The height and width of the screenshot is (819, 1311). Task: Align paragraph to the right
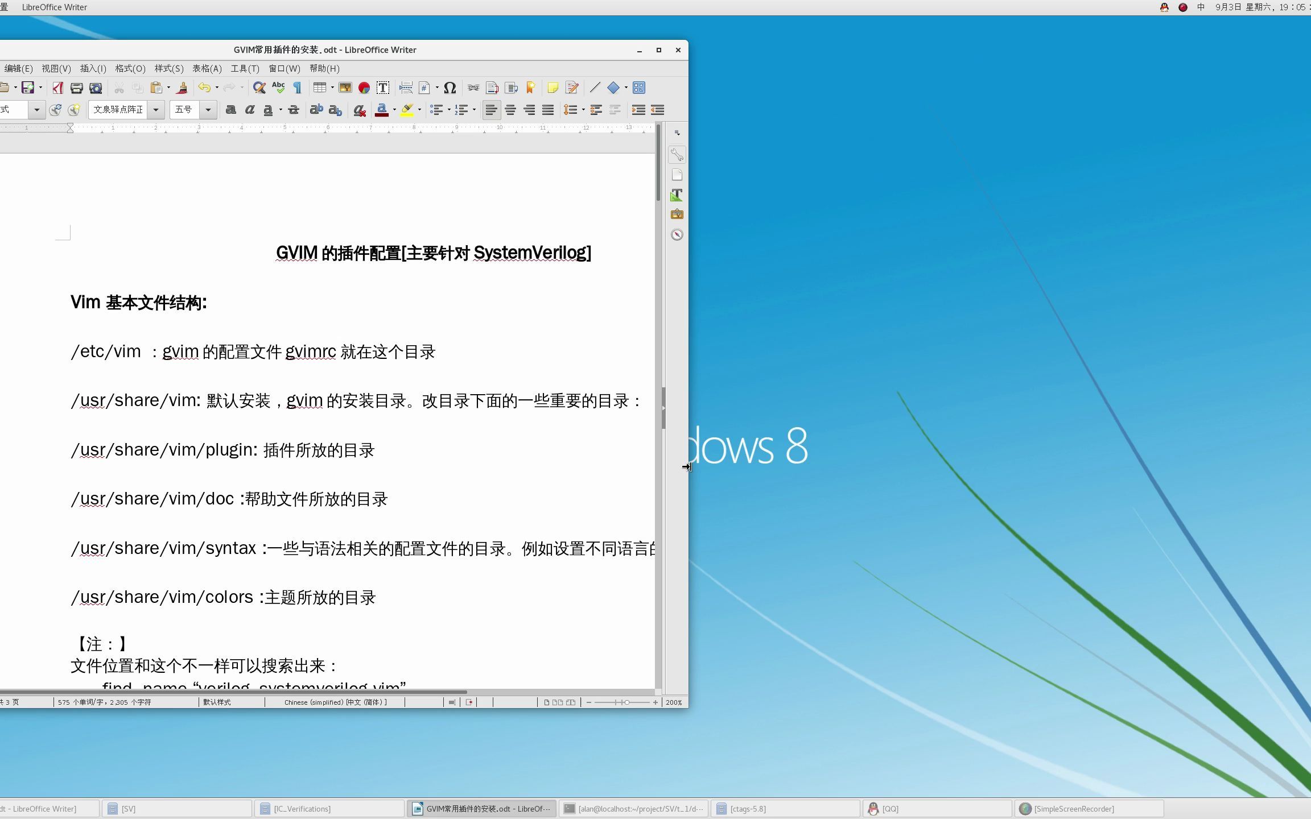click(x=529, y=110)
